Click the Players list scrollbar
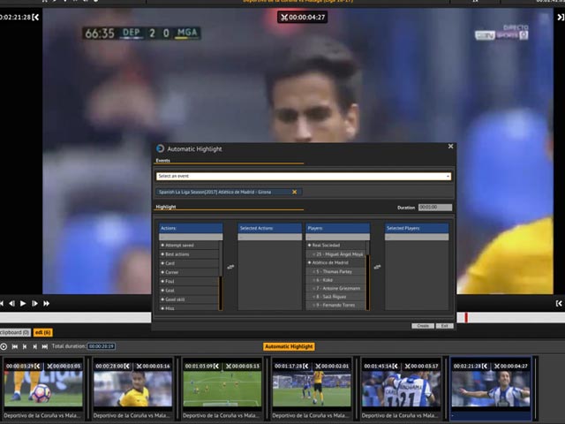This screenshot has height=424, width=565. point(367,276)
